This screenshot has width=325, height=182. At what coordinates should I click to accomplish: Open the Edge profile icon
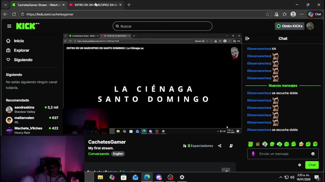tap(293, 14)
